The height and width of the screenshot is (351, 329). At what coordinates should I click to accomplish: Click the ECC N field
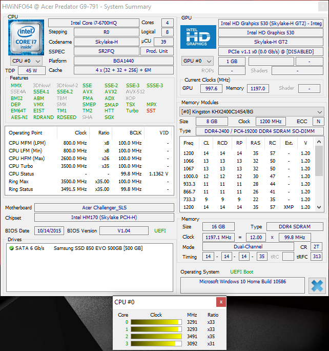[318, 121]
